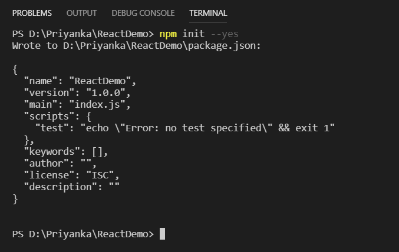Click the "version": "1.0.0" line
This screenshot has width=399, height=252.
pos(77,94)
